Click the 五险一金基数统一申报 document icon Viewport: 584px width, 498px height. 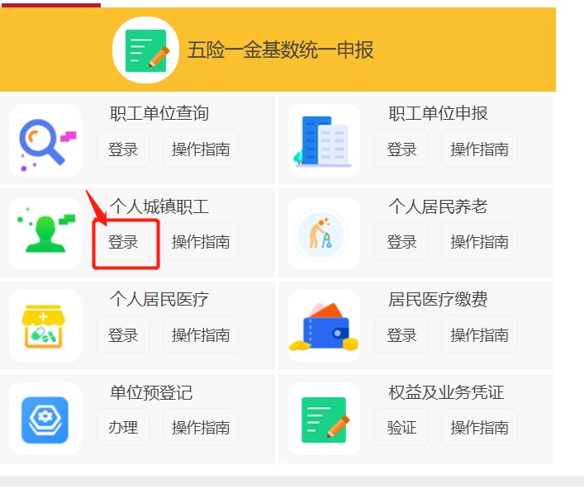[145, 50]
